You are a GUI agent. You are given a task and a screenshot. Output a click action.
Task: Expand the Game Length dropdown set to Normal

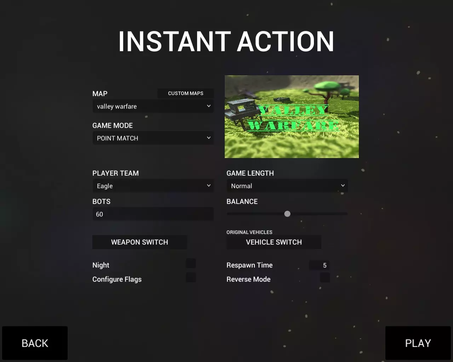pos(287,186)
